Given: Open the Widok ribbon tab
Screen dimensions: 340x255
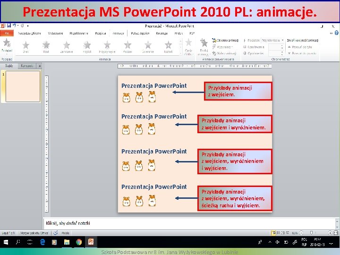Looking at the screenshot, I should click(178, 33).
